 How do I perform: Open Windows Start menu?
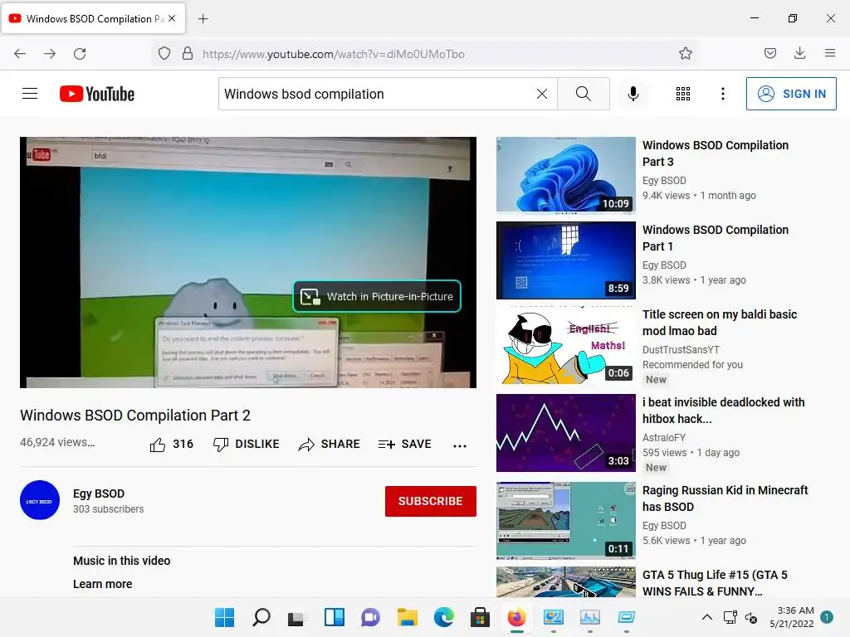(224, 617)
